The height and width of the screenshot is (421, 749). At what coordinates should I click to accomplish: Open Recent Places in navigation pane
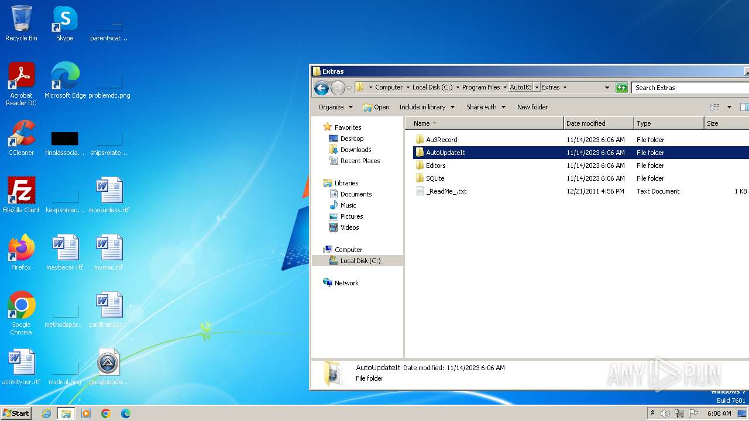359,161
